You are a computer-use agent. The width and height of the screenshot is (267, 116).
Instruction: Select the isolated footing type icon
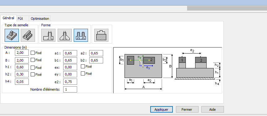pos(12,35)
